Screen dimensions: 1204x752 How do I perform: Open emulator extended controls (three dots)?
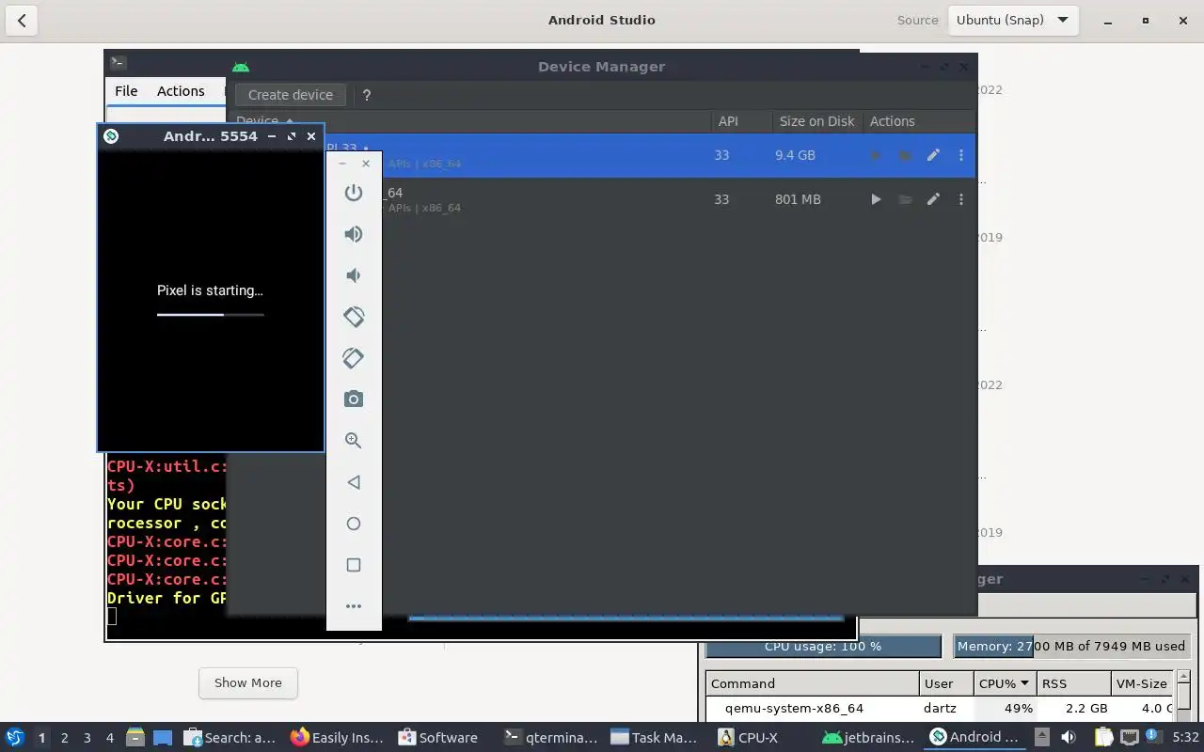(354, 606)
